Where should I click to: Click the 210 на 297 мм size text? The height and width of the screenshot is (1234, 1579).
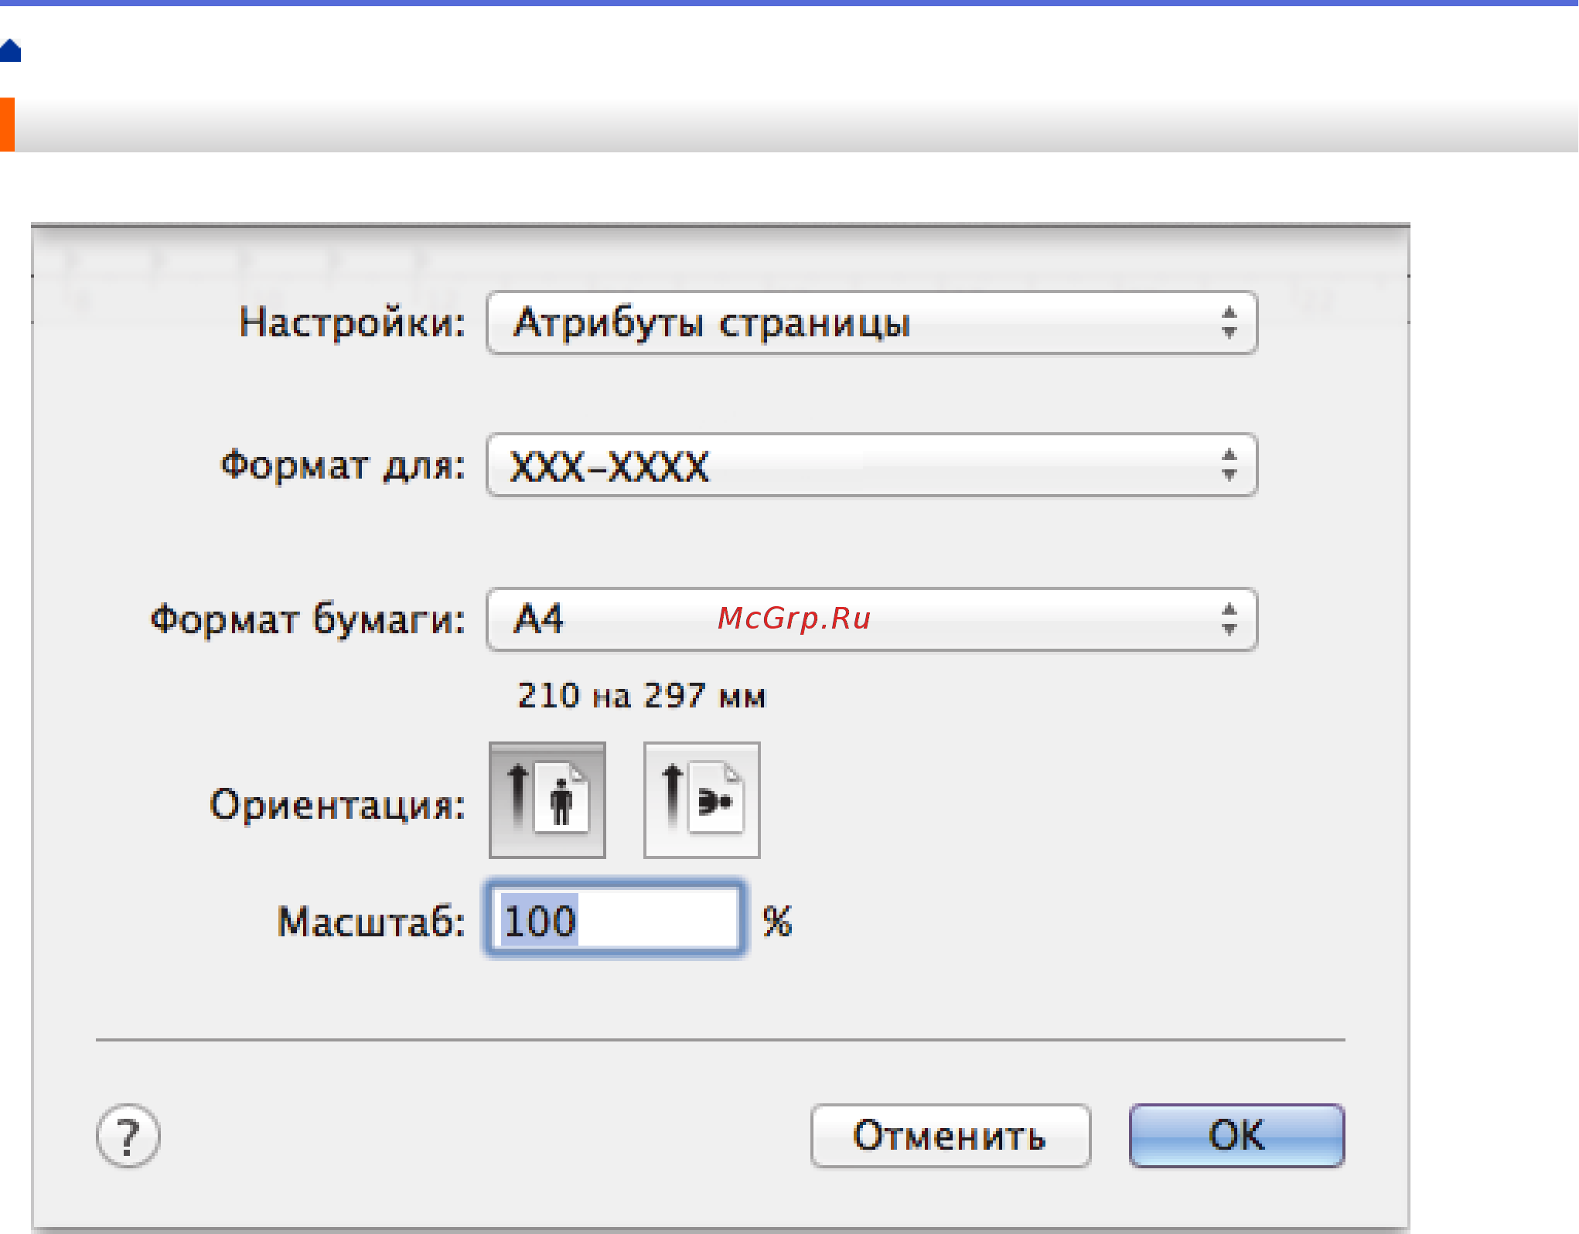pyautogui.click(x=642, y=696)
